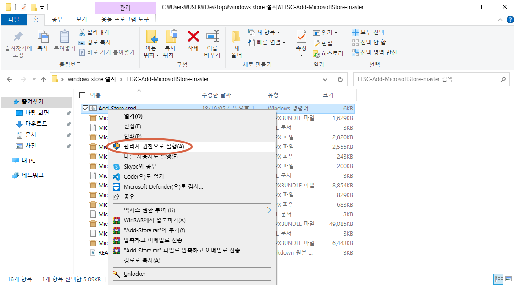Screen dimensions: 514x285
Task: Click the Copy icon in clipboard group
Action: click(x=43, y=36)
